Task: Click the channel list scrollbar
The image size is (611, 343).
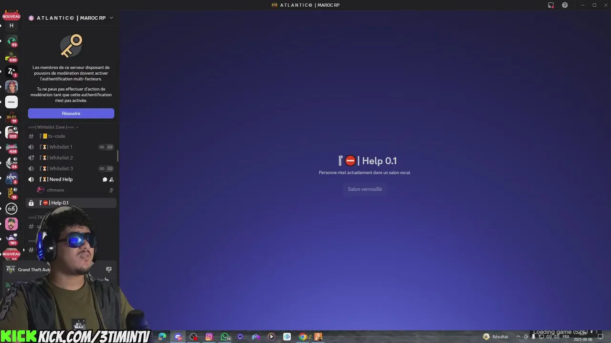Action: 118,156
